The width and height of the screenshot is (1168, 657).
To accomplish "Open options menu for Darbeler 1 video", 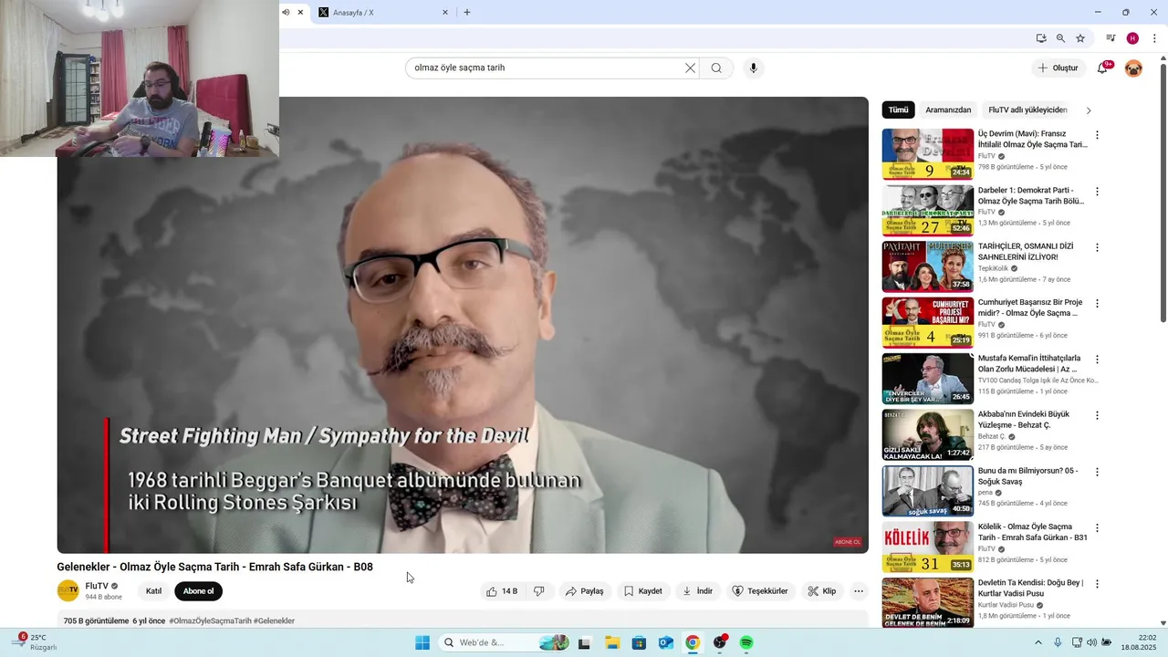I will (1097, 192).
